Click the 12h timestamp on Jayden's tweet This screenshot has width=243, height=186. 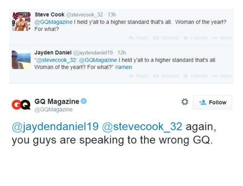[122, 53]
